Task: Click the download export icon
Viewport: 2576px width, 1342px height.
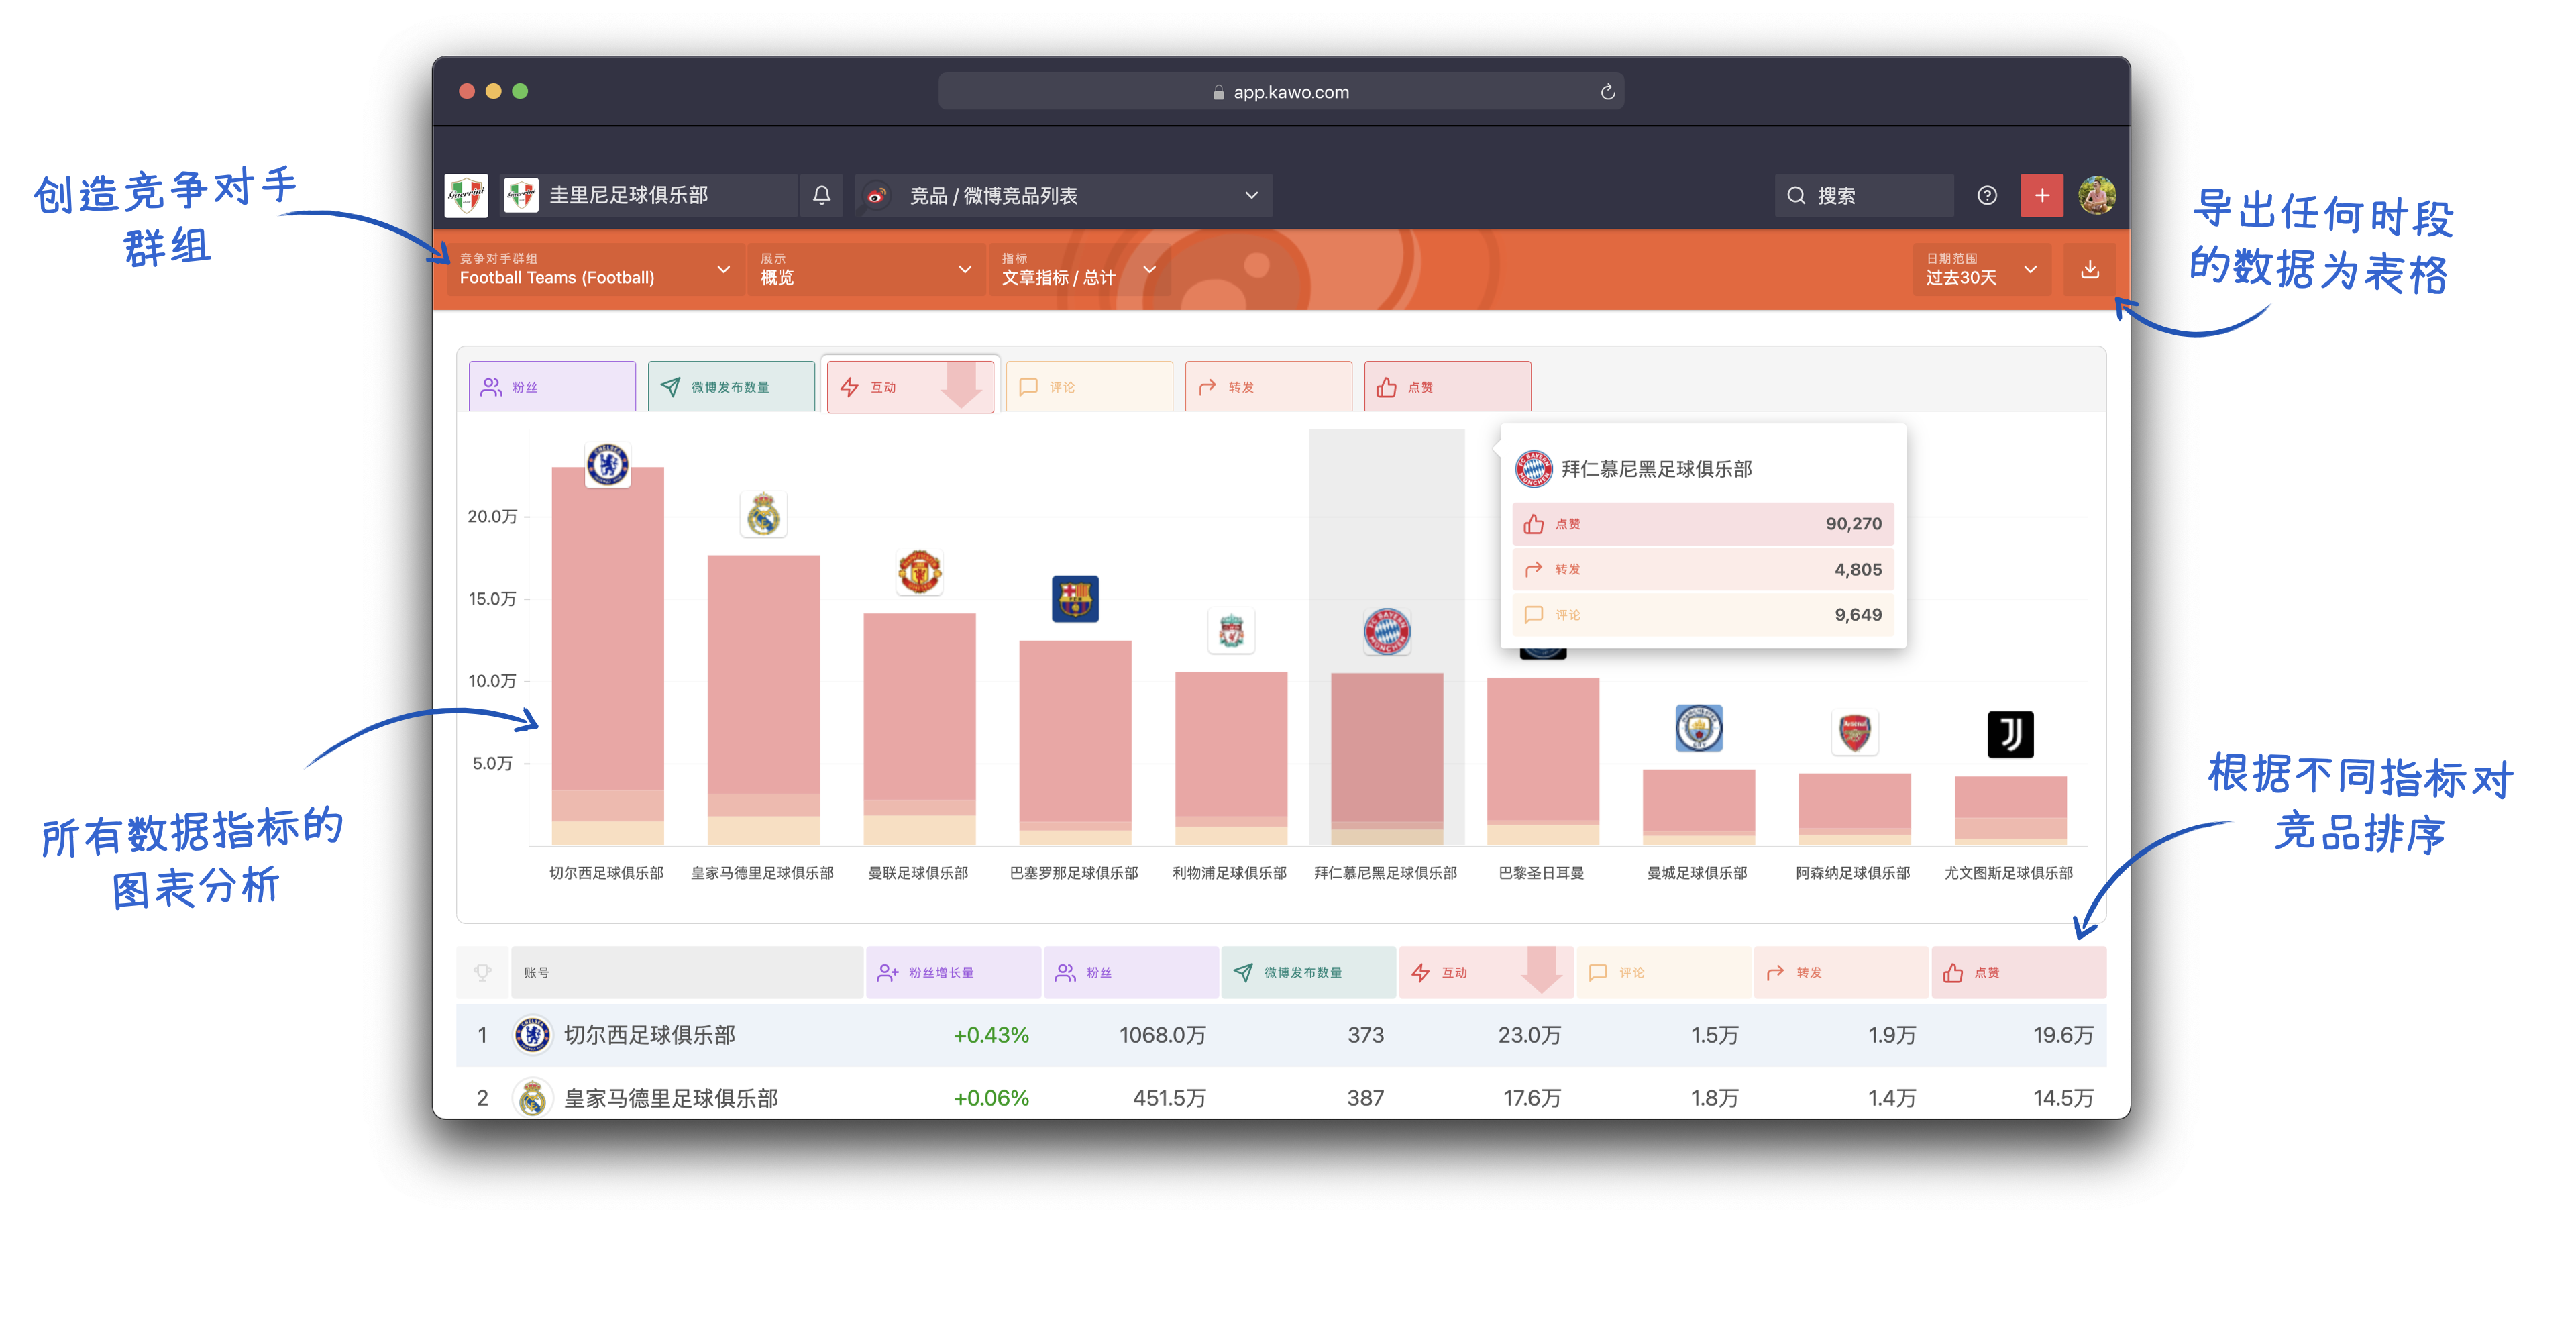Action: [2089, 270]
